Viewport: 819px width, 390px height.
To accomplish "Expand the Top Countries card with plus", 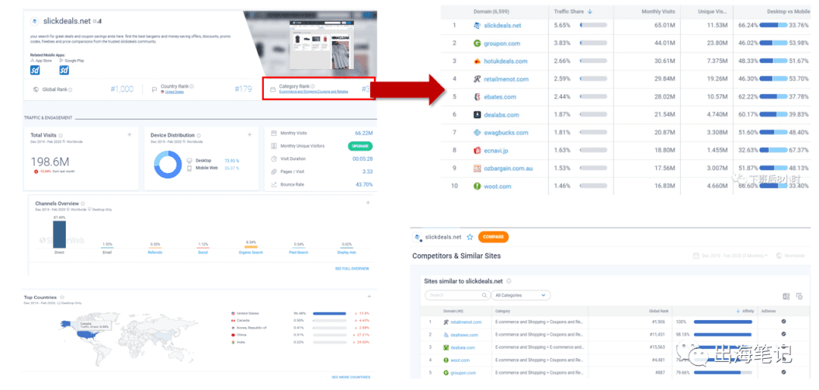I will click(369, 297).
